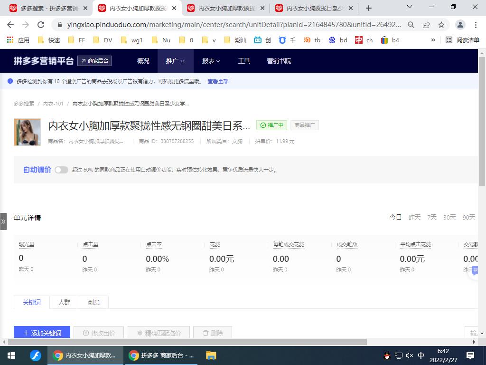Expand the 报表 dropdown menu
Viewport: 486px width, 365px height.
tap(211, 61)
